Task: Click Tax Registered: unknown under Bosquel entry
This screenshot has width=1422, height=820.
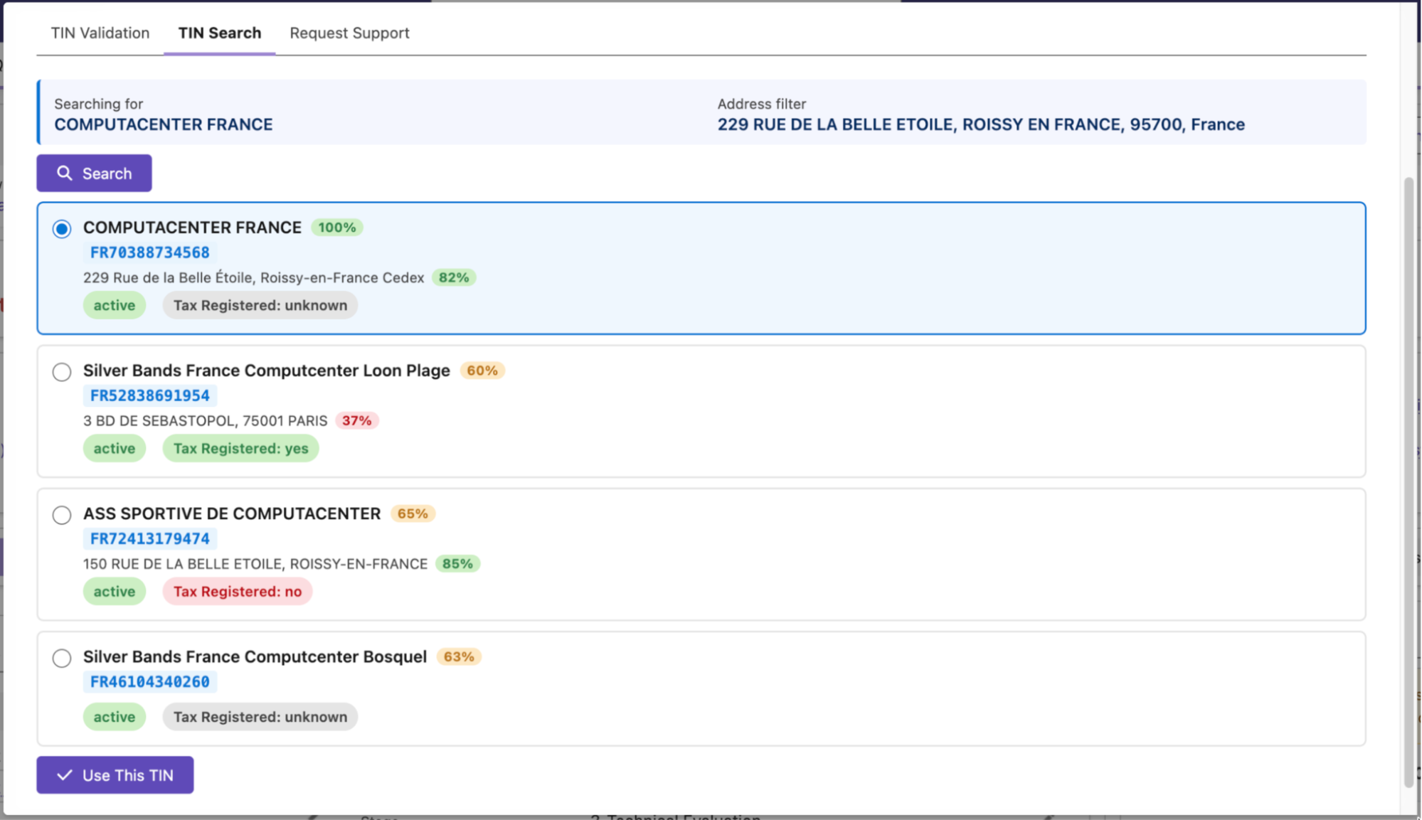Action: [x=260, y=717]
